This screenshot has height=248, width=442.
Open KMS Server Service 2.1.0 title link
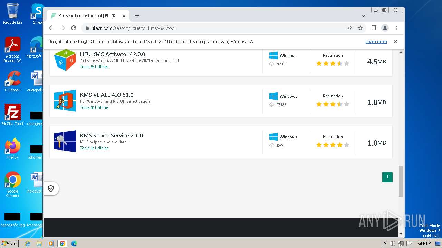pyautogui.click(x=111, y=135)
